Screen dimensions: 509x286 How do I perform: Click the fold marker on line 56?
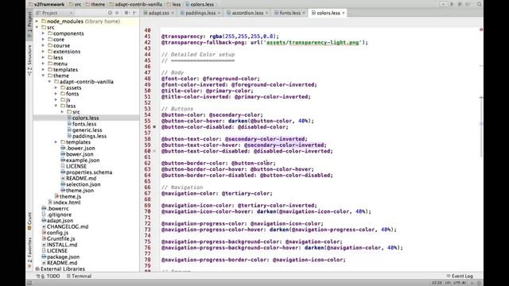pos(154,127)
